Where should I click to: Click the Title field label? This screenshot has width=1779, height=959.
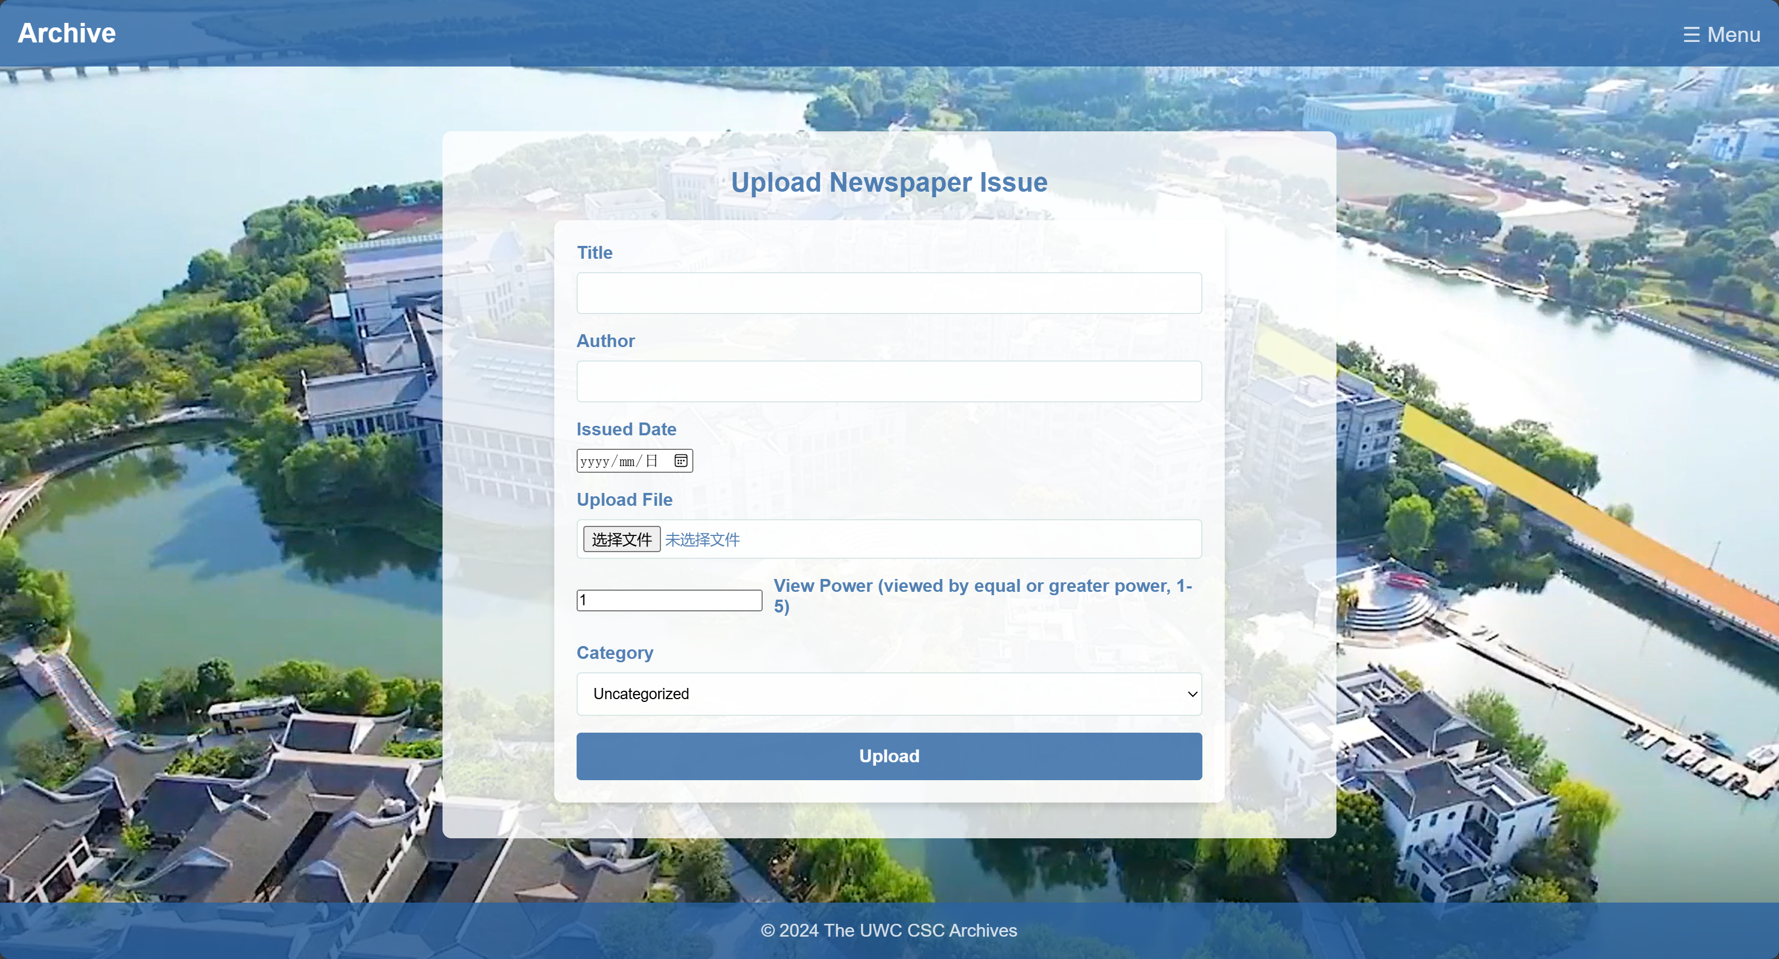point(594,253)
